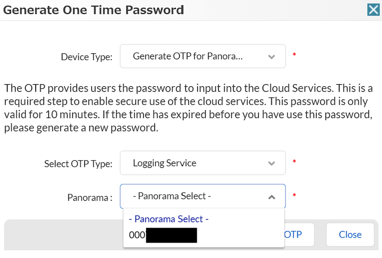Click the Select OTP Type label
This screenshot has height=258, width=382.
78,163
